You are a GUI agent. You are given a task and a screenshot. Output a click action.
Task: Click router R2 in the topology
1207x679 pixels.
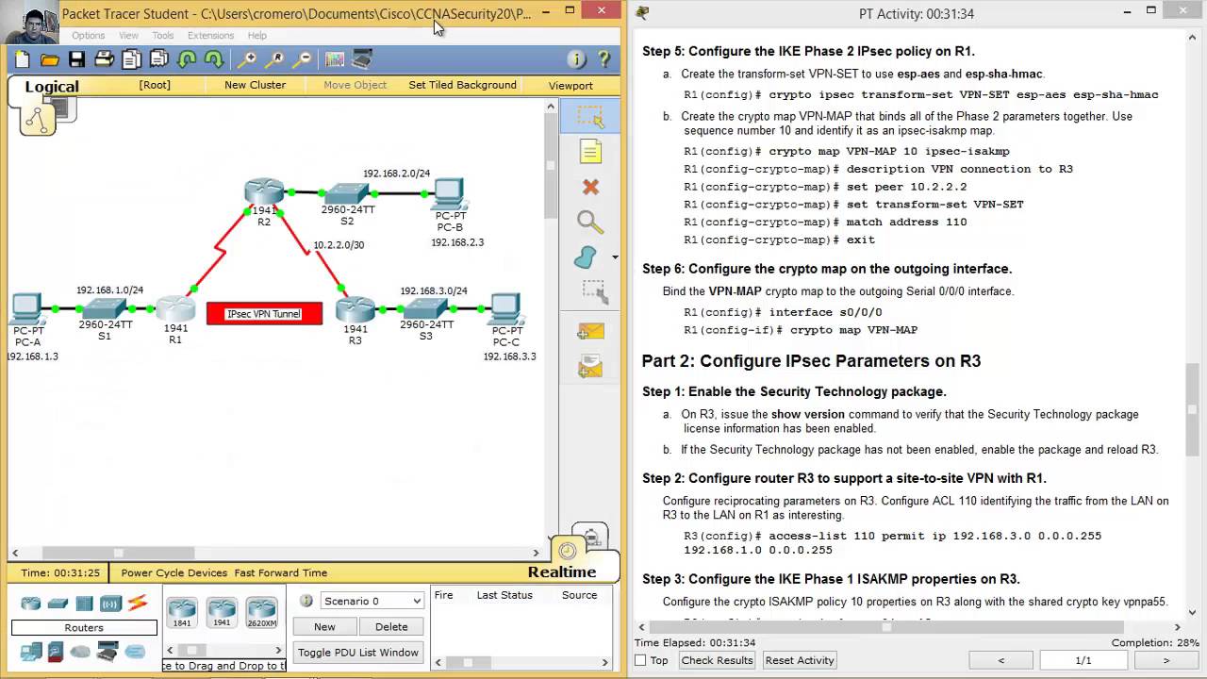[264, 192]
